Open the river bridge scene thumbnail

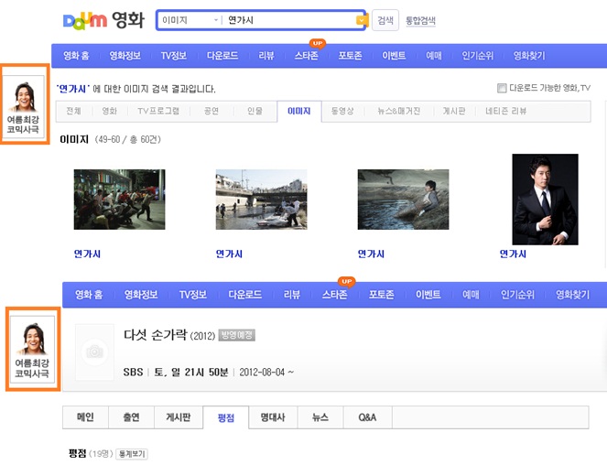[x=261, y=200]
